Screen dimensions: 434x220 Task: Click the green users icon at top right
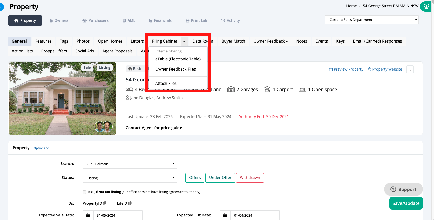click(x=426, y=6)
